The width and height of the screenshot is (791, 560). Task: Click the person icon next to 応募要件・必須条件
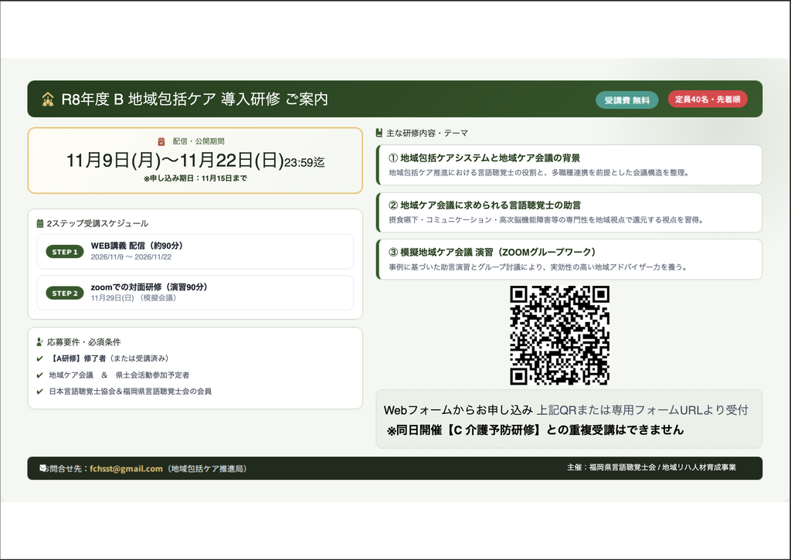[40, 342]
